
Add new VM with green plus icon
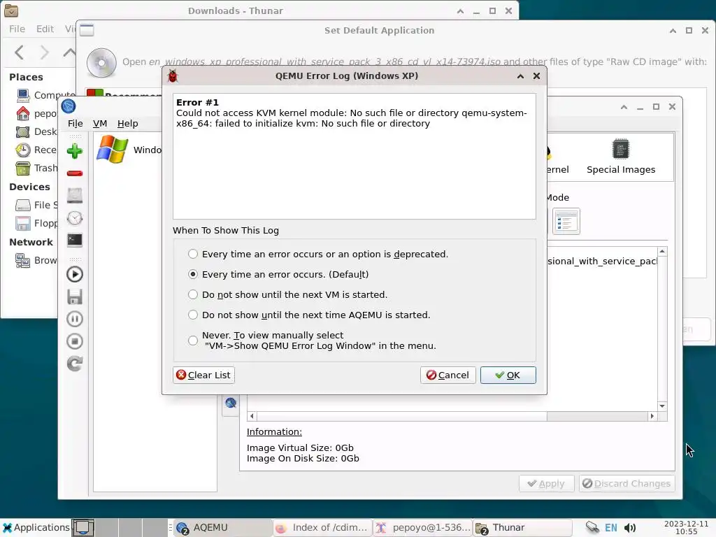click(74, 151)
